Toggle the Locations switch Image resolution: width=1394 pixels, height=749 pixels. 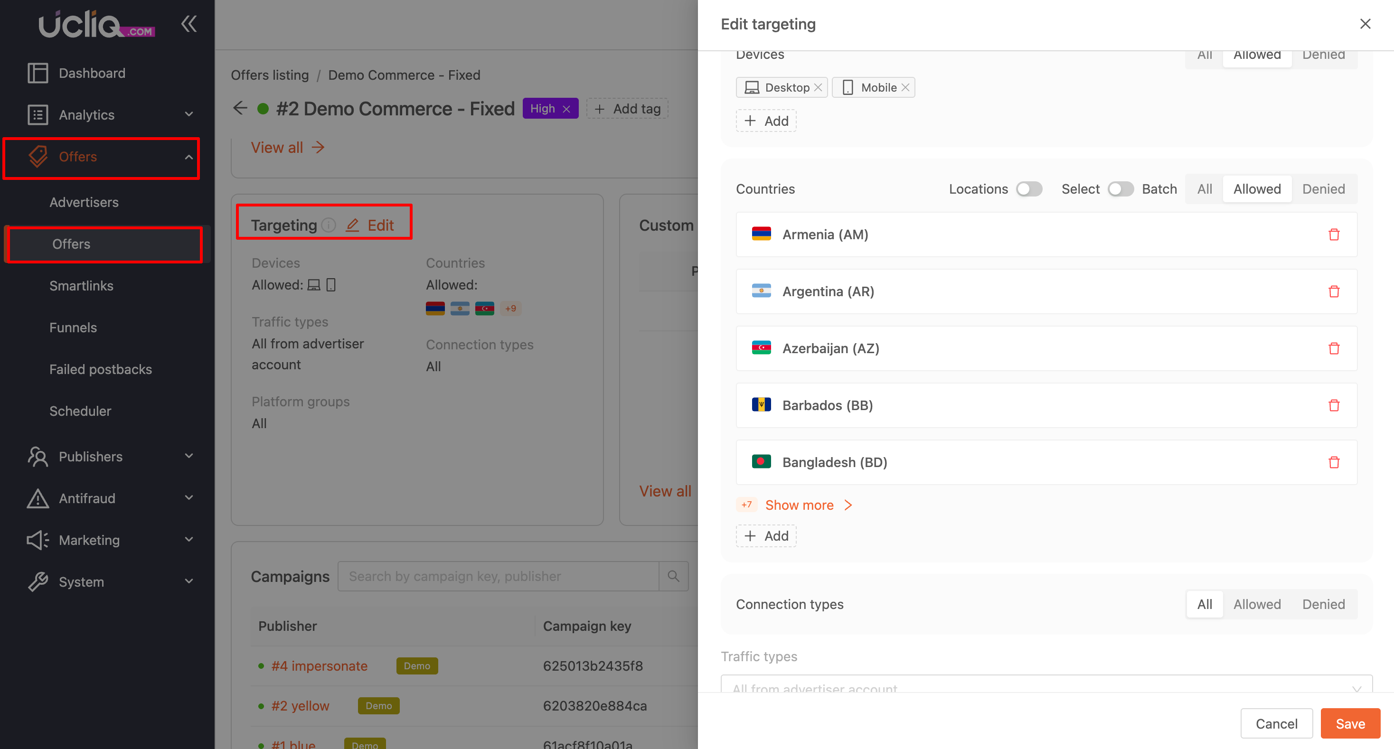1029,189
